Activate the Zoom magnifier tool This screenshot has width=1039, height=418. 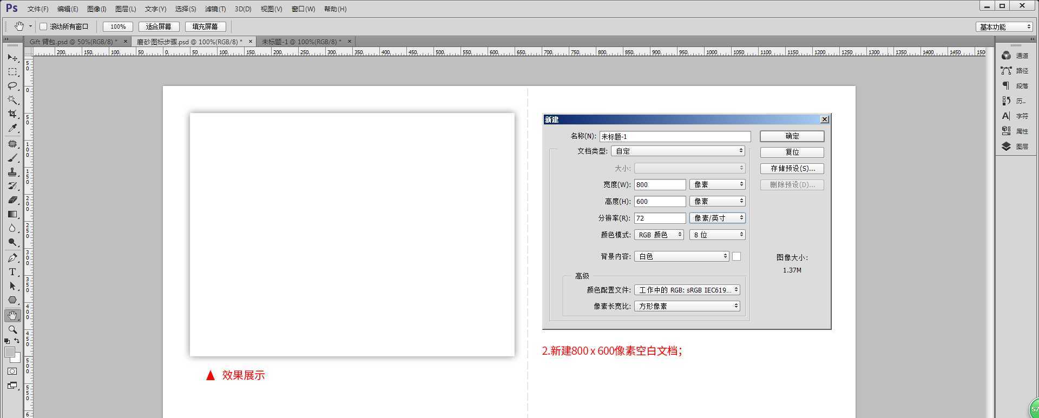coord(12,329)
